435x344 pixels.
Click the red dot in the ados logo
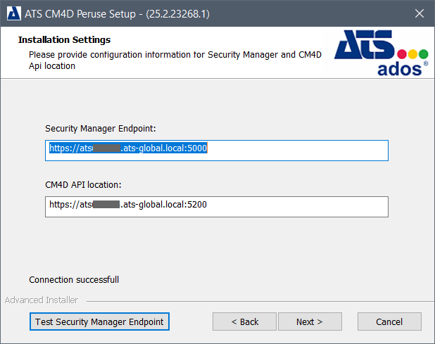tap(403, 54)
